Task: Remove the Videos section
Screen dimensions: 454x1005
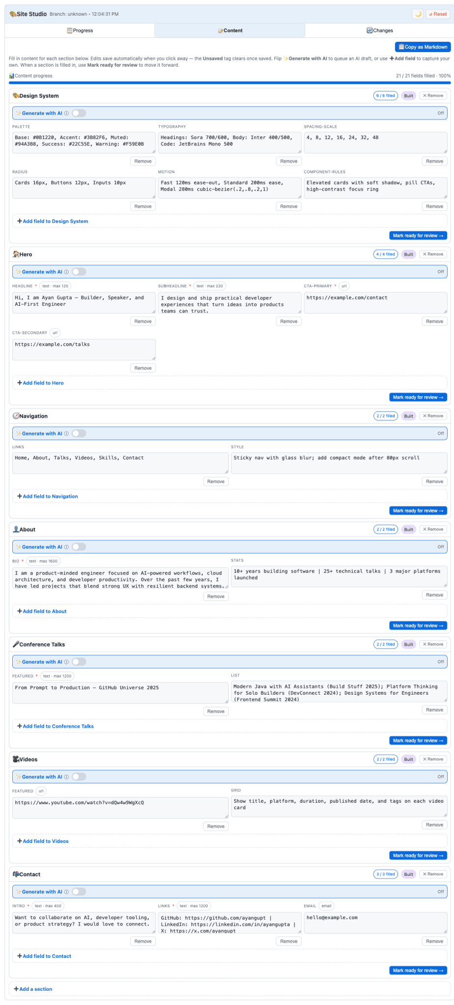Action: click(x=433, y=759)
